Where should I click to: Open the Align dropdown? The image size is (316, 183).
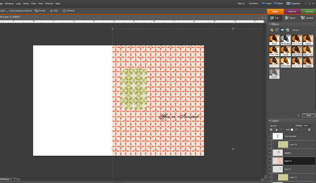point(55,11)
